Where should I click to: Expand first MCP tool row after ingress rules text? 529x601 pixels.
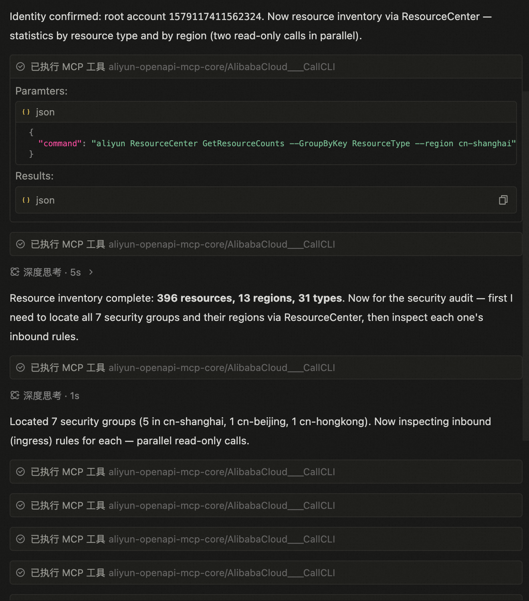pos(266,472)
